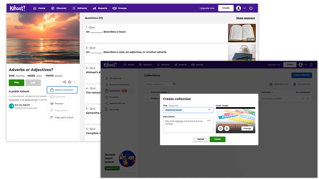Click Cancel in the Create collection dialog

coord(201,139)
